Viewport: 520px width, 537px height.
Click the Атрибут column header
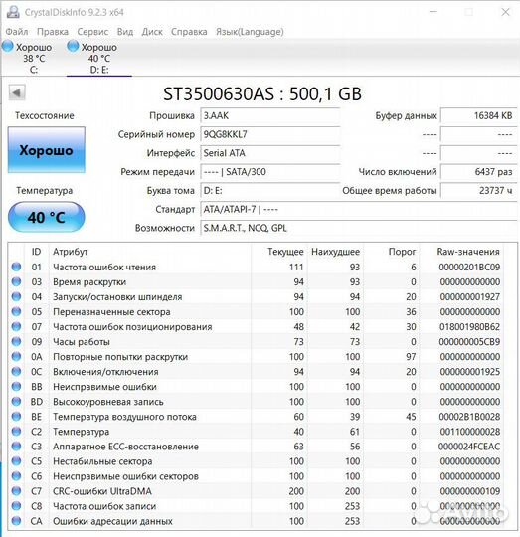click(x=71, y=252)
